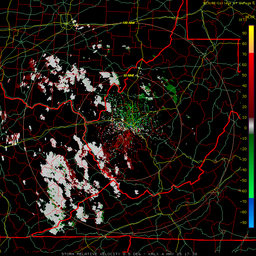Click the 50 value on the velocity scale
Screen dimensions: 256x256
pos(244,75)
